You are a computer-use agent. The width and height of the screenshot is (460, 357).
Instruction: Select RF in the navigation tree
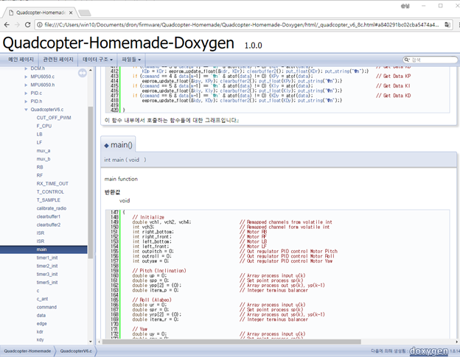40,175
